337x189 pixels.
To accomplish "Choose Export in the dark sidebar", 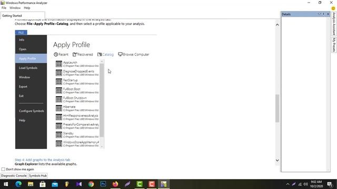I will pyautogui.click(x=23, y=87).
